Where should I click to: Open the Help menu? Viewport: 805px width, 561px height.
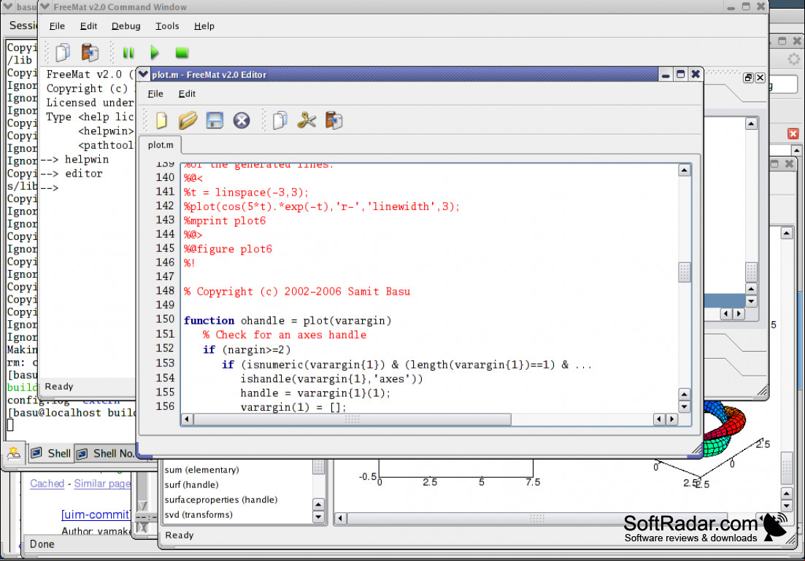[204, 26]
